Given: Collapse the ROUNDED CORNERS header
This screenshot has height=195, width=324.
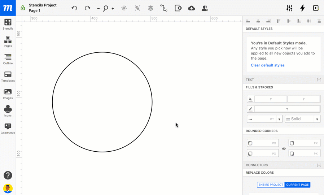Looking at the screenshot, I should coord(283,131).
